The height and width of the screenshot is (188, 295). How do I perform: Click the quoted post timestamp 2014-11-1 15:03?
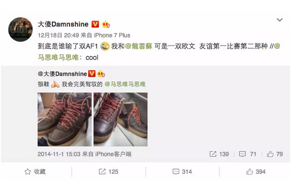pyautogui.click(x=59, y=154)
